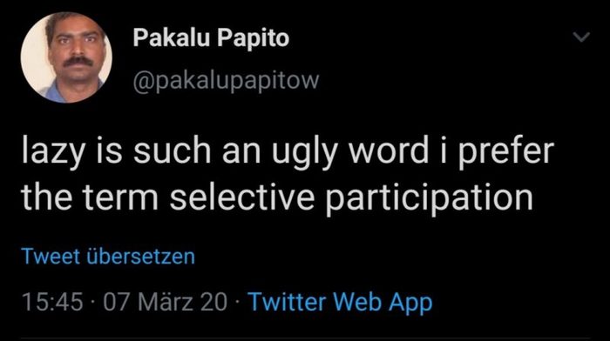Click the @pakalupapitow handle
The height and width of the screenshot is (341, 610).
click(226, 81)
